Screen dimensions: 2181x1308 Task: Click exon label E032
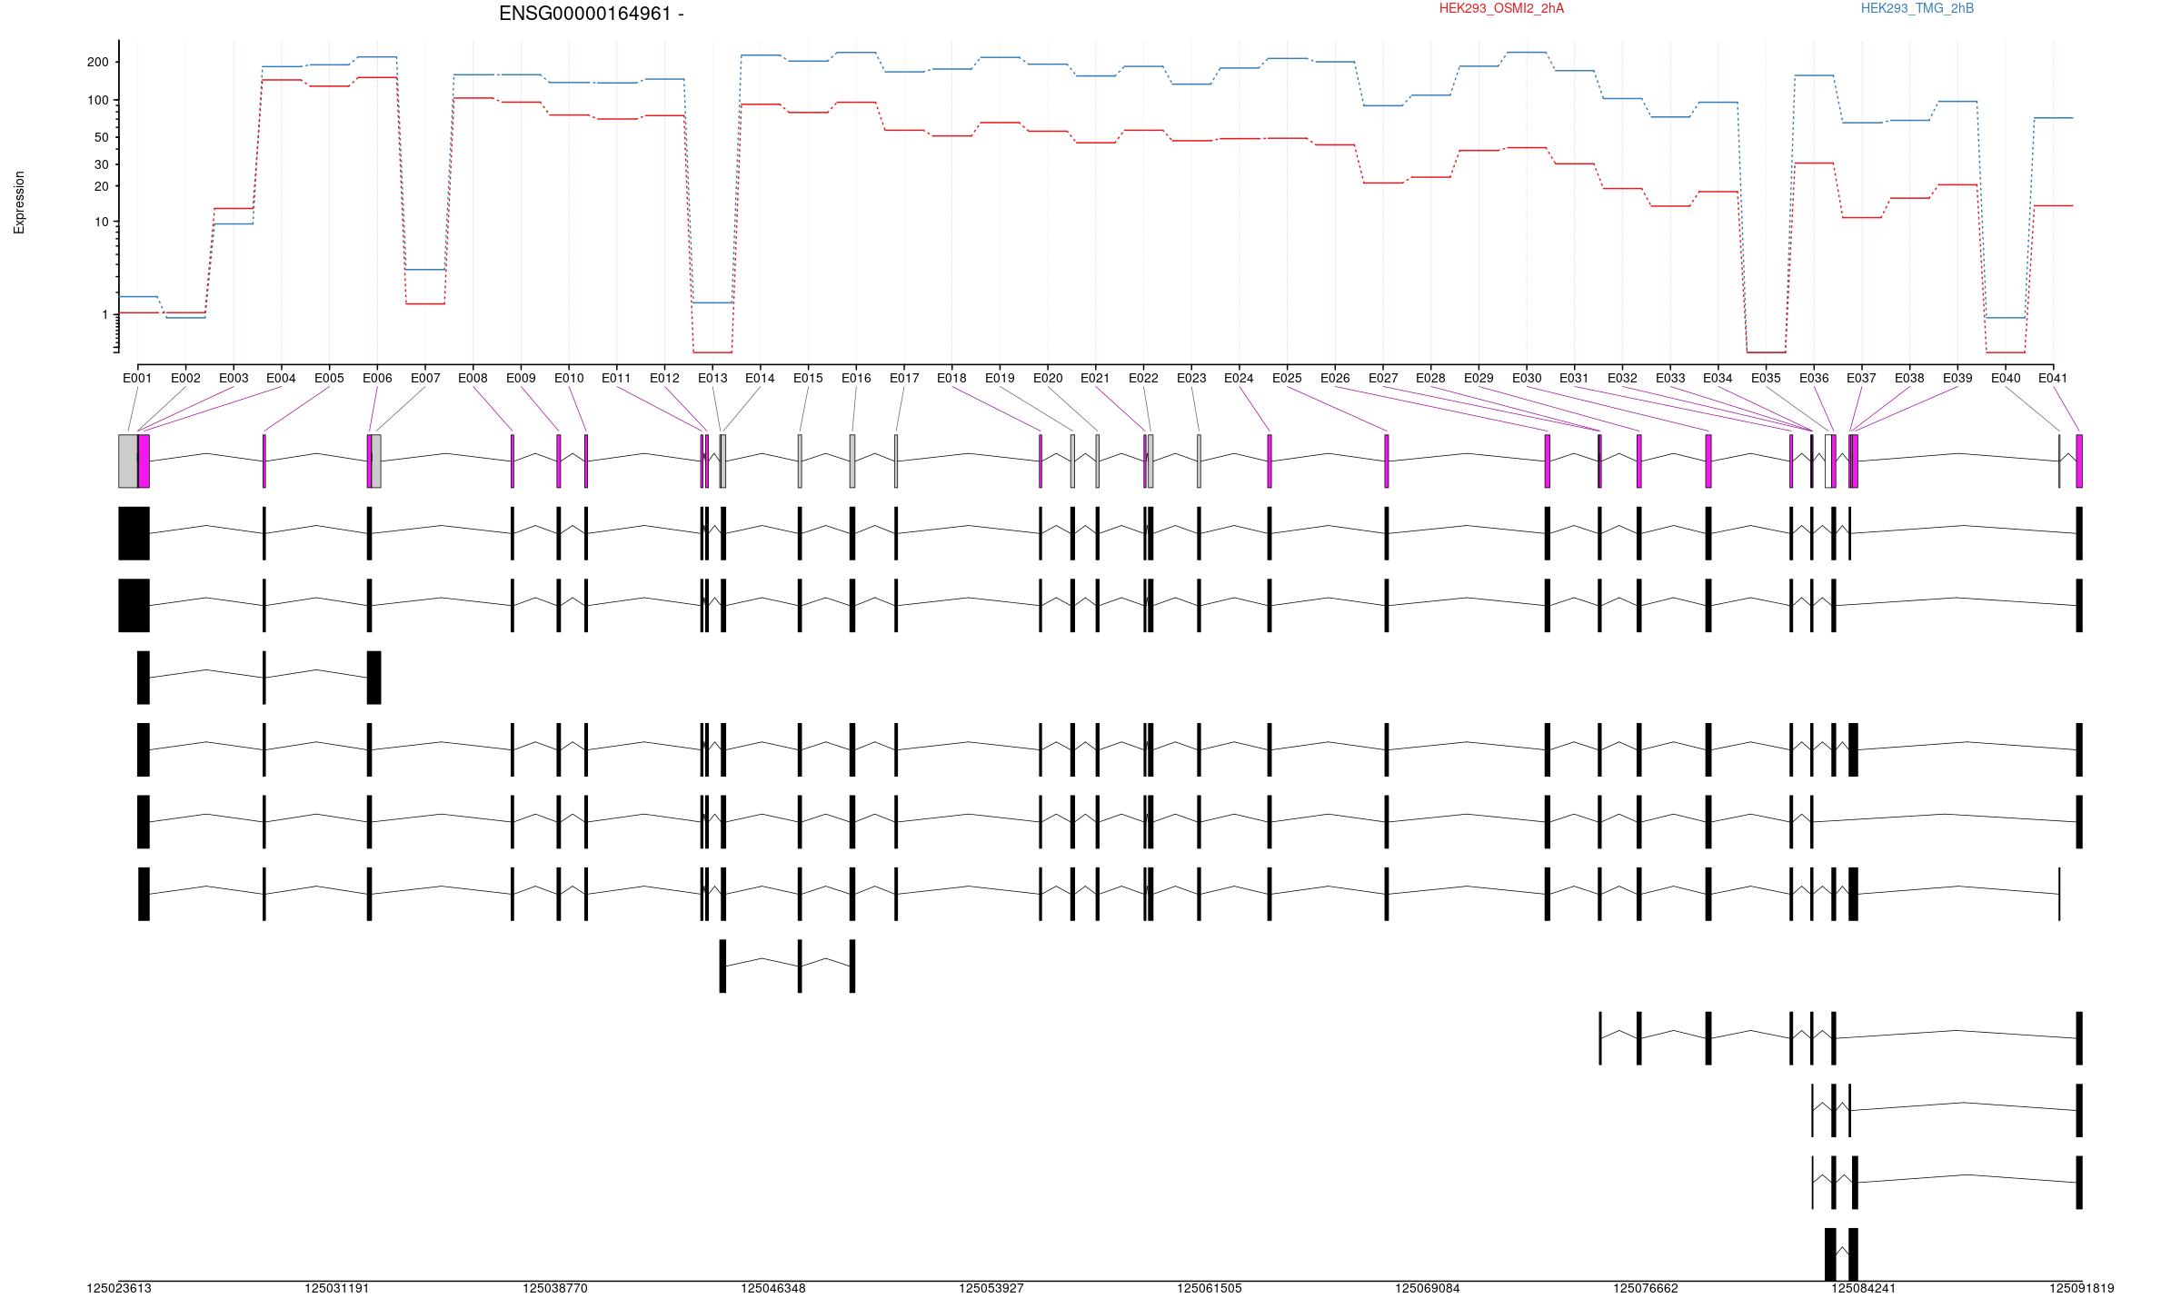[1622, 378]
